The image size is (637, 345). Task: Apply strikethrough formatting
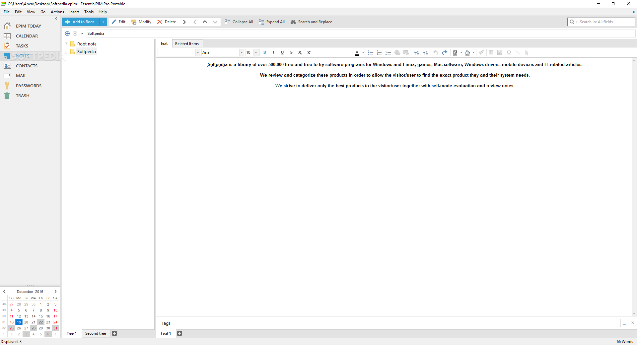pyautogui.click(x=291, y=52)
